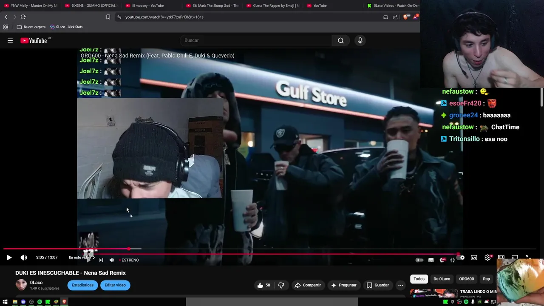The height and width of the screenshot is (306, 544).
Task: Click the Estadísticas button
Action: pos(82,285)
